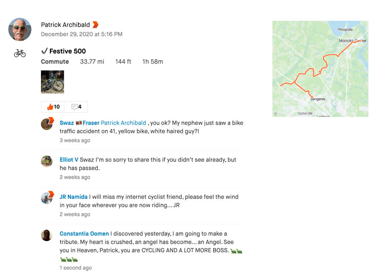Click Elliot V's comment avatar
This screenshot has width=378, height=275.
pyautogui.click(x=47, y=161)
